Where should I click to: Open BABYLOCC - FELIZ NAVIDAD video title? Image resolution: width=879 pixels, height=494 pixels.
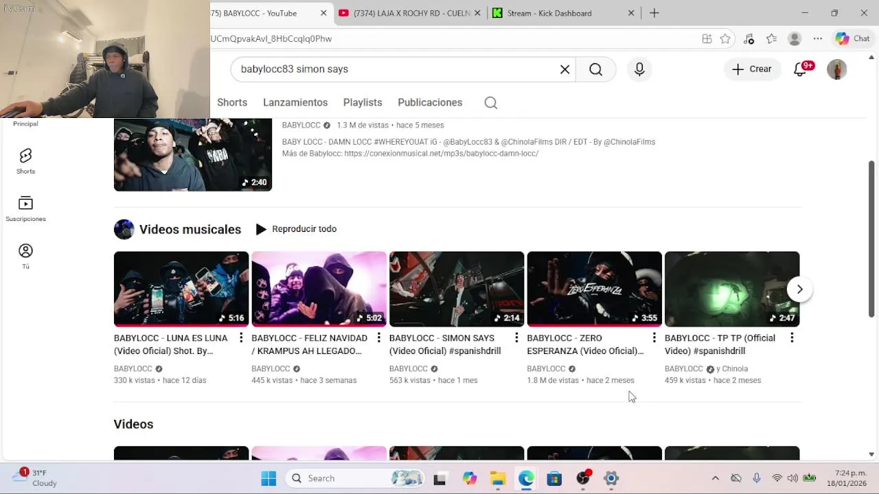point(309,344)
